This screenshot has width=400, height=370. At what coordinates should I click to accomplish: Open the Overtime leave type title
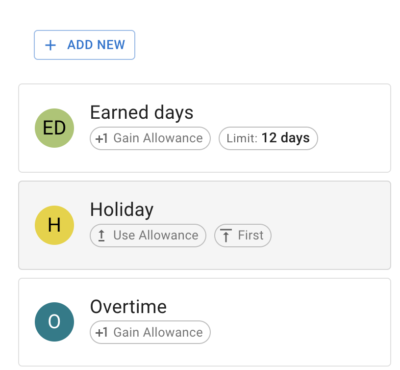(128, 307)
